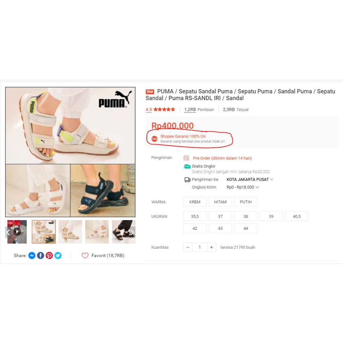
Task: Open KOTA JAKARTA PUSAT destination dropdown
Action: click(250, 180)
